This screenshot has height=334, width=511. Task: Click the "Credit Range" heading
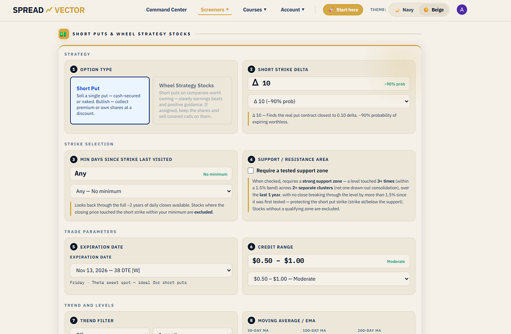[275, 247]
